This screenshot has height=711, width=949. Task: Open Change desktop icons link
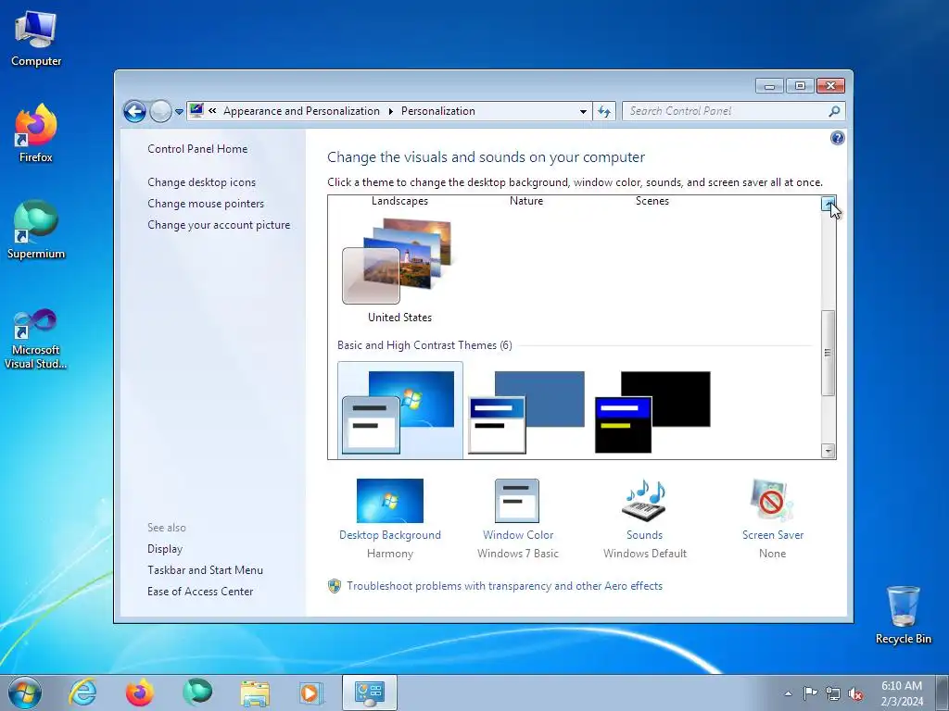tap(201, 182)
